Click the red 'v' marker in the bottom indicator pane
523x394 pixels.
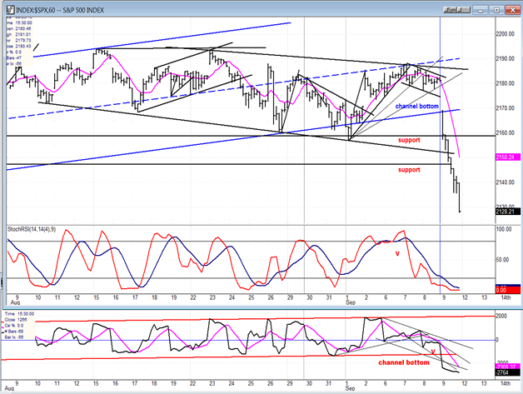pyautogui.click(x=433, y=351)
